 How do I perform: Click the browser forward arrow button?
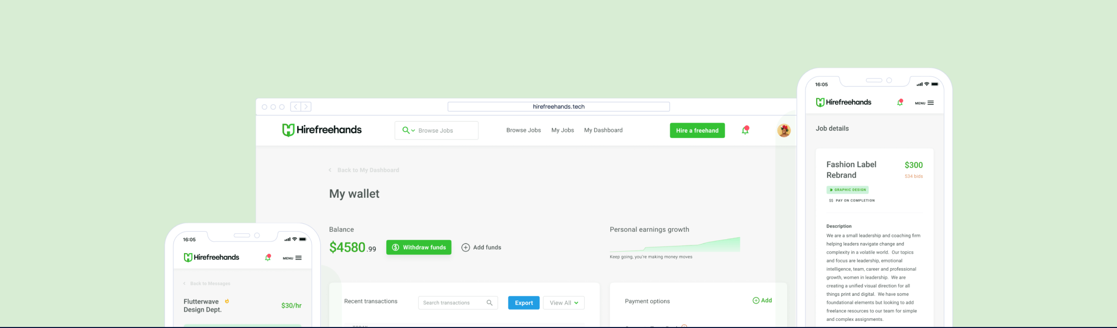306,107
